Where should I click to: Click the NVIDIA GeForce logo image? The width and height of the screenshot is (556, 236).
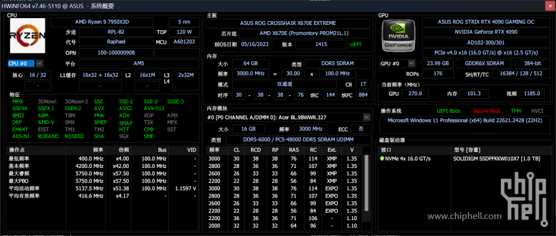point(399,35)
